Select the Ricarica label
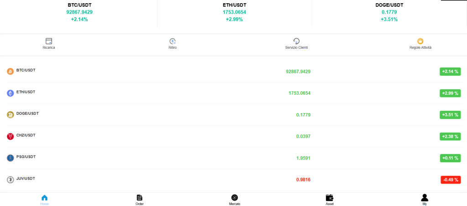 click(x=49, y=48)
